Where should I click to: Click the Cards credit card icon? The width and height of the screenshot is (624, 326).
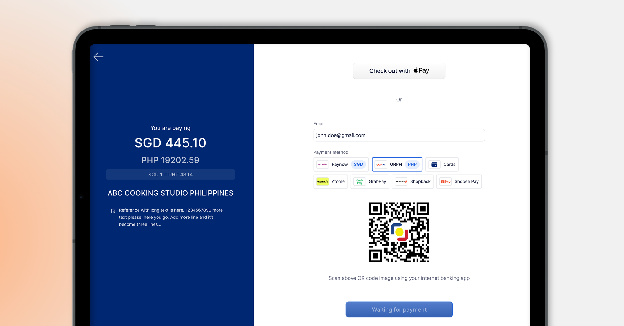434,165
